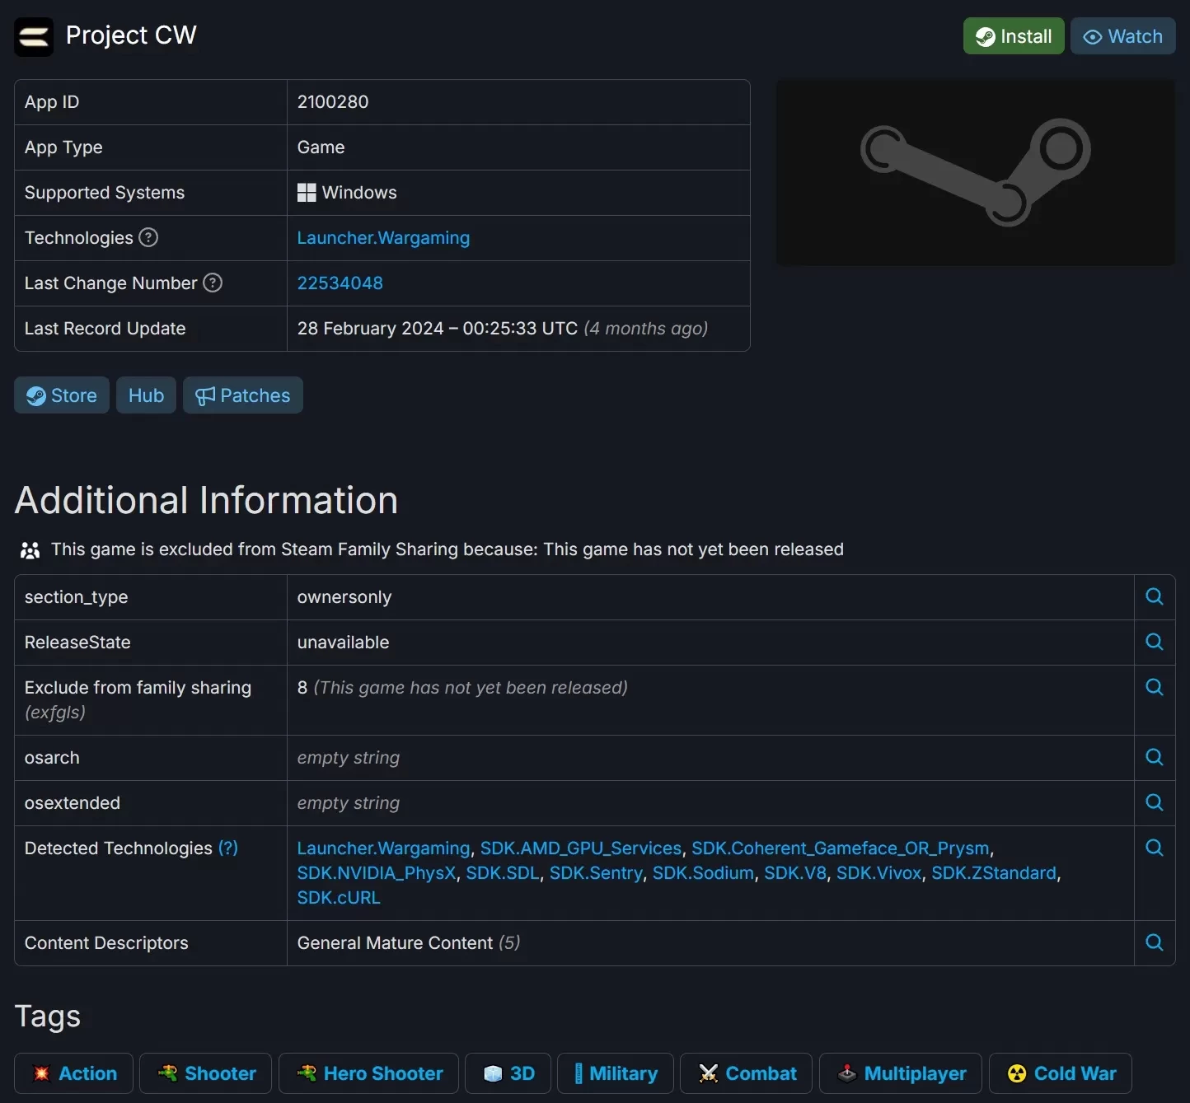Open the SDK.Sentry link
The width and height of the screenshot is (1190, 1103).
point(596,873)
